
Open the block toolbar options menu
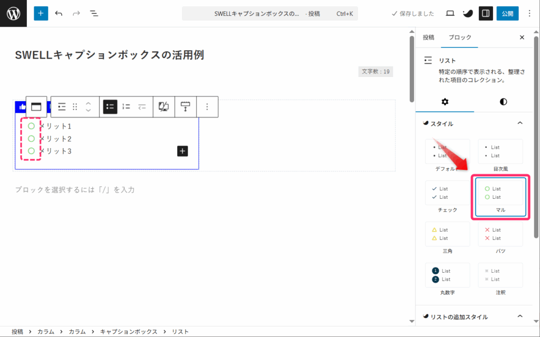[x=207, y=107]
